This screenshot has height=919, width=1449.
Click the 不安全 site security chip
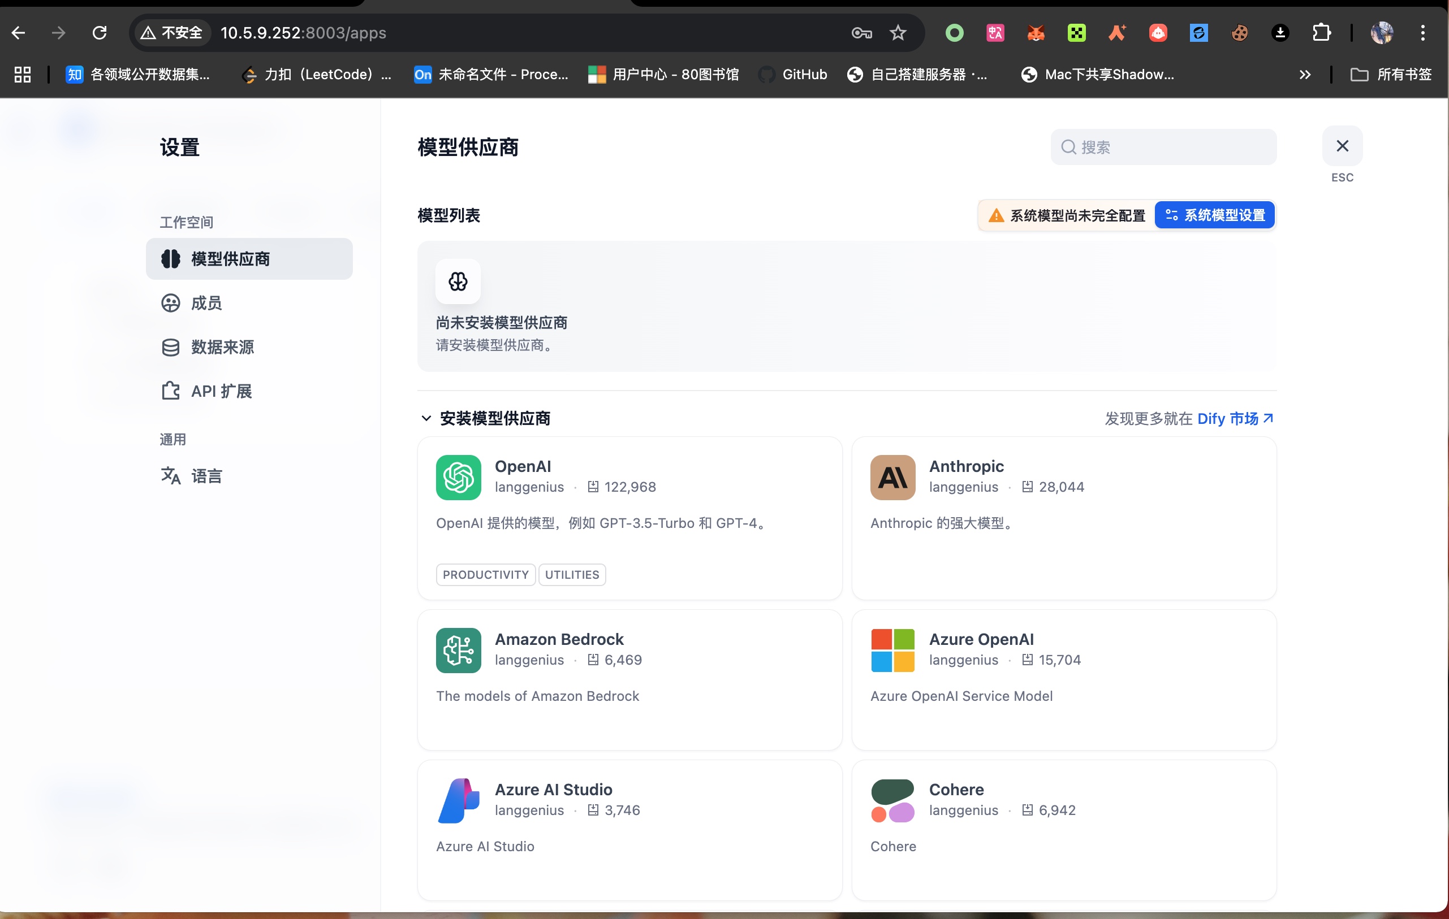pyautogui.click(x=172, y=32)
